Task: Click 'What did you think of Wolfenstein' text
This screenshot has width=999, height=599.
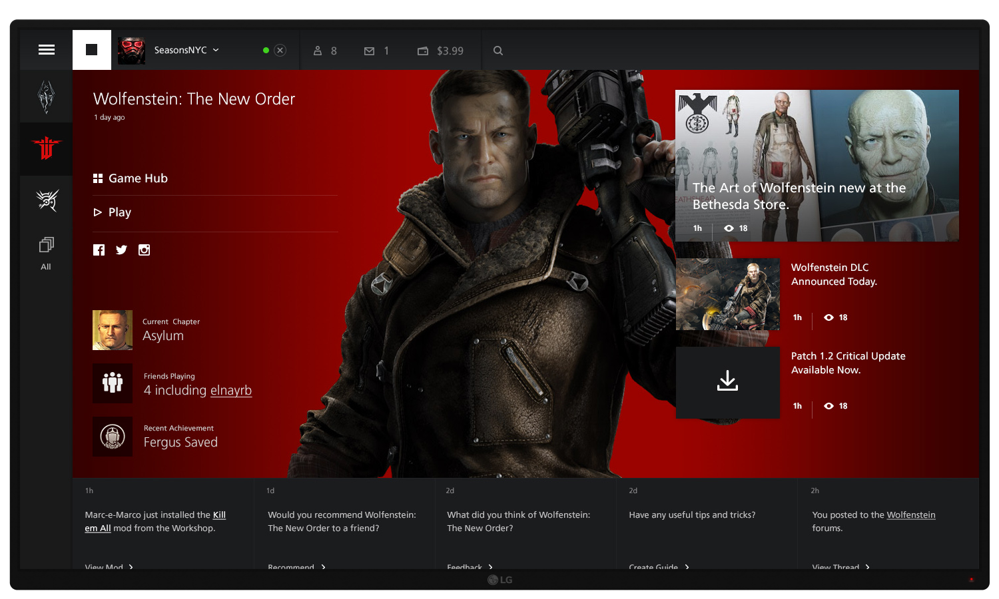Action: pos(519,521)
